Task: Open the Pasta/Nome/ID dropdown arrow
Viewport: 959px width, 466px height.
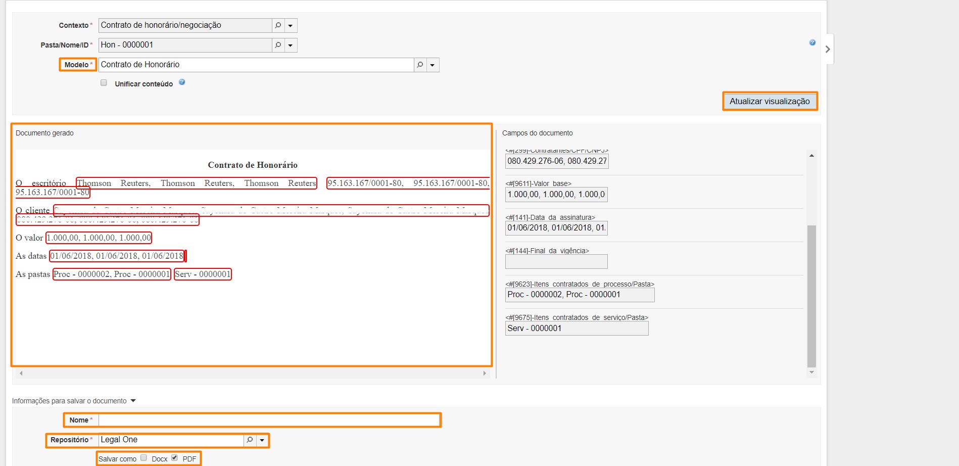Action: [x=291, y=45]
